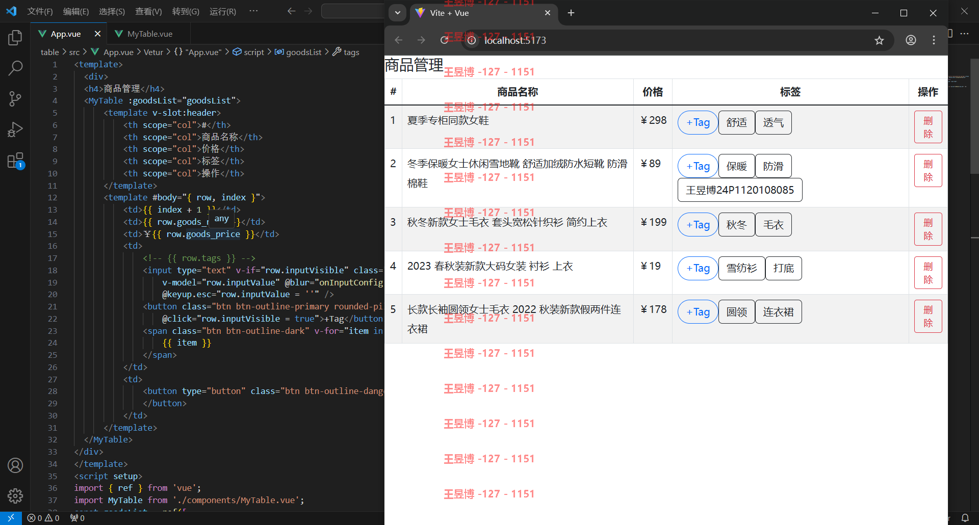
Task: Click the 舒适 tag
Action: point(736,122)
